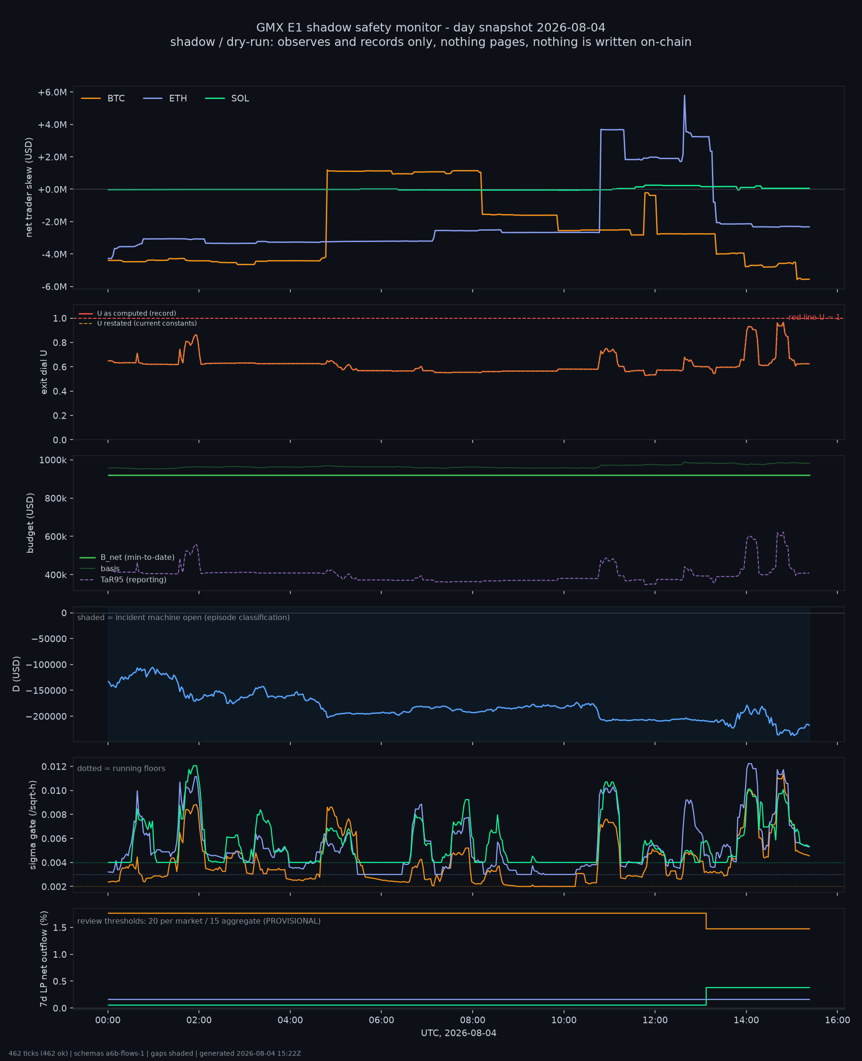Viewport: 862px width, 1061px height.
Task: Select the '0.008' tick label
Action: (54, 814)
